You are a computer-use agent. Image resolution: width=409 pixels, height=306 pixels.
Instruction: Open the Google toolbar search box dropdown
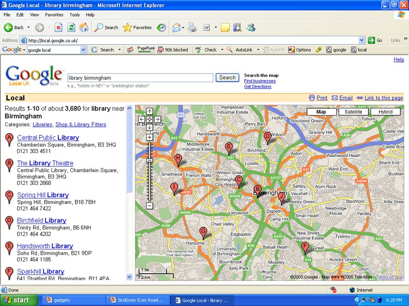point(83,50)
